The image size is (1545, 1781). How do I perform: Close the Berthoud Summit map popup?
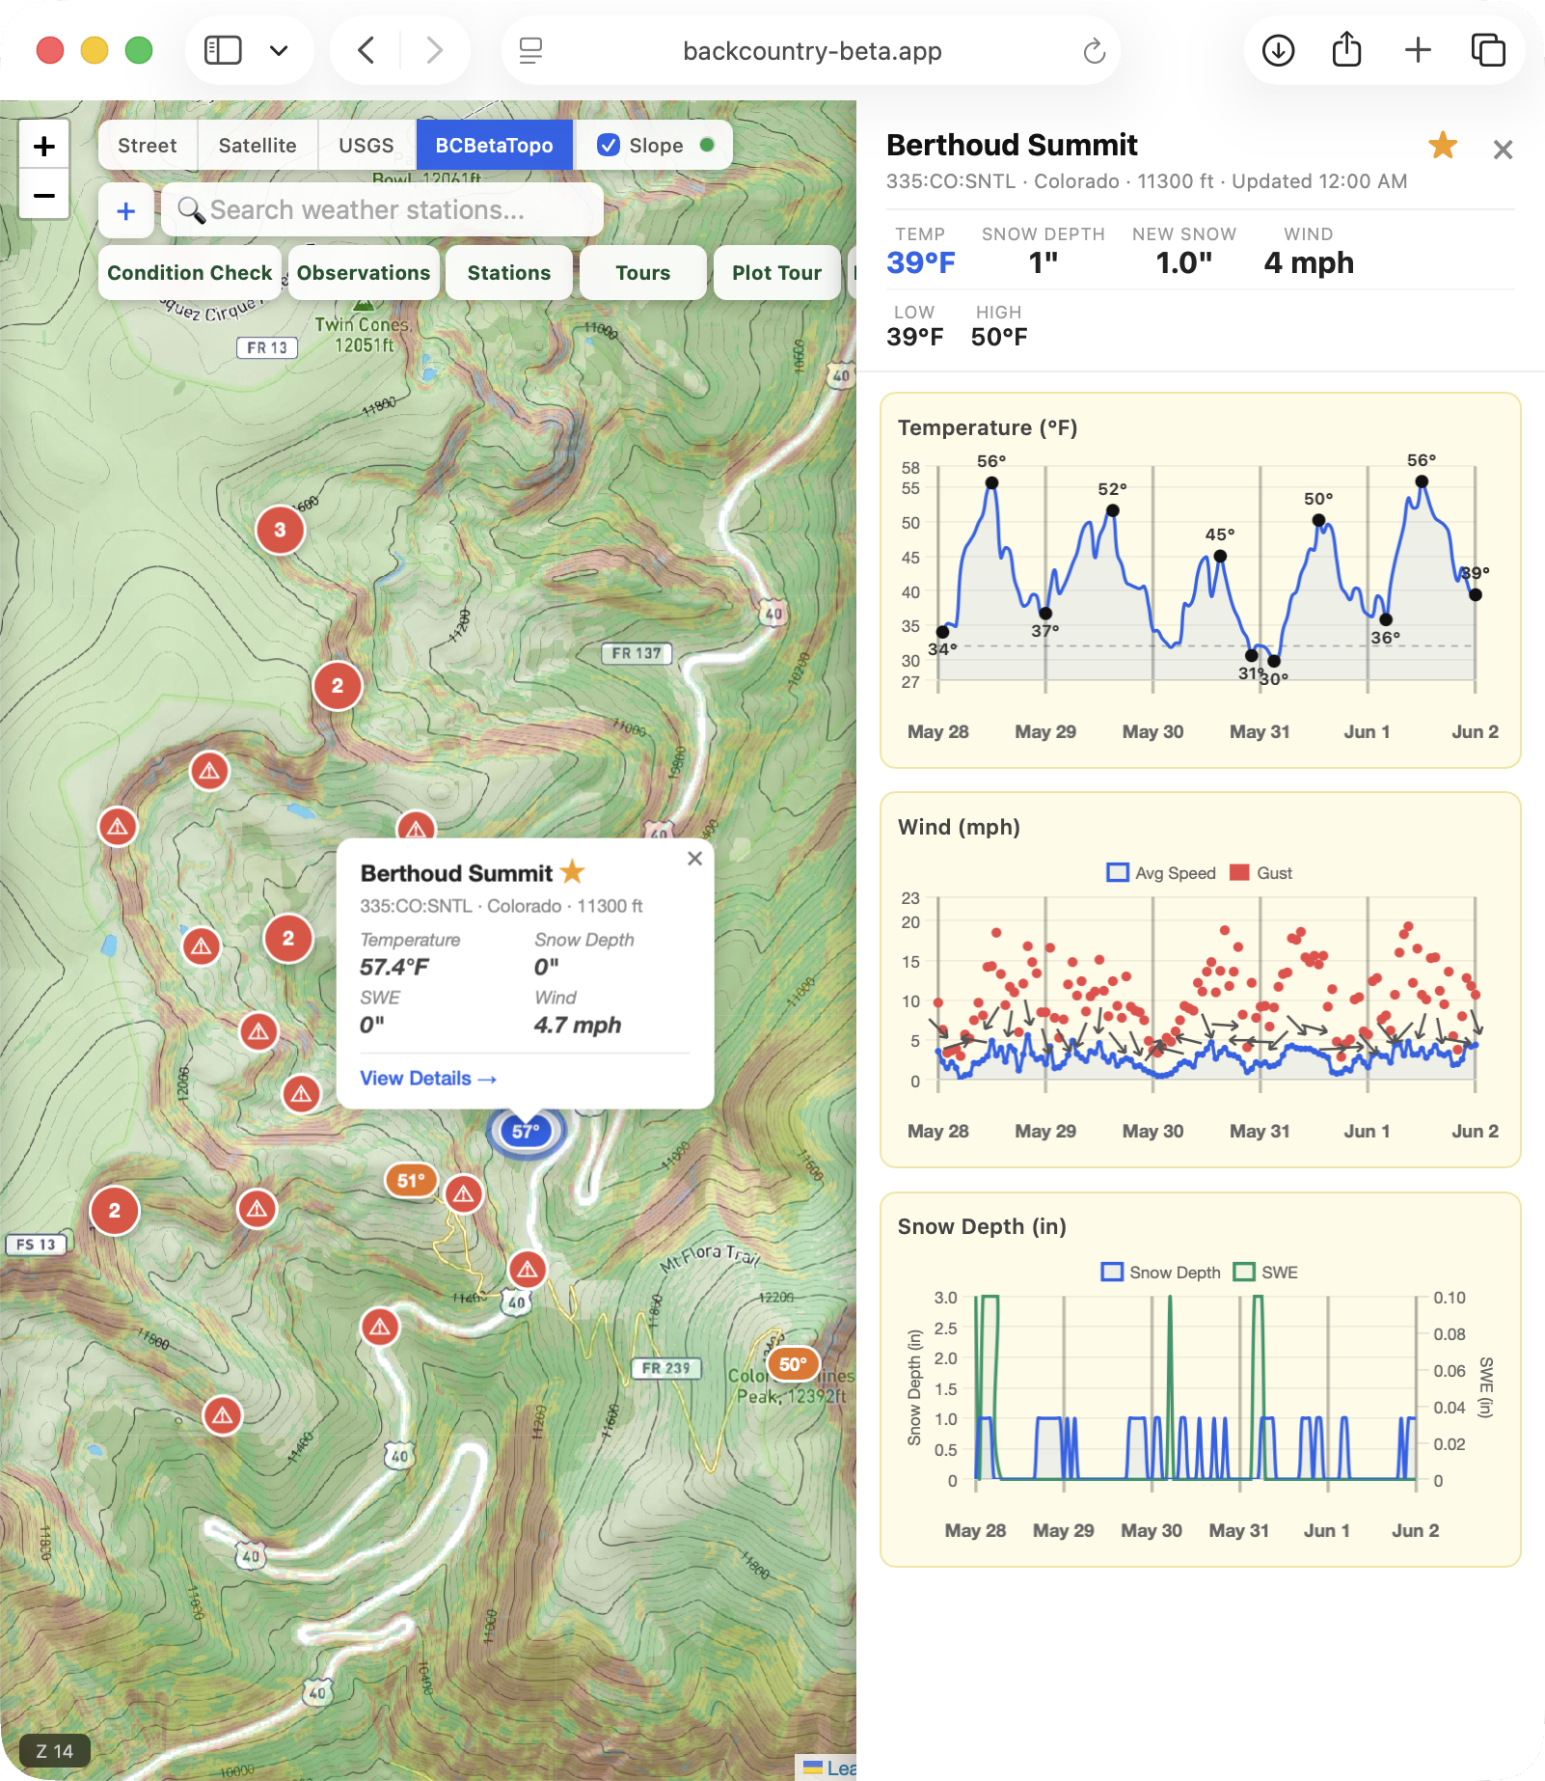click(694, 858)
